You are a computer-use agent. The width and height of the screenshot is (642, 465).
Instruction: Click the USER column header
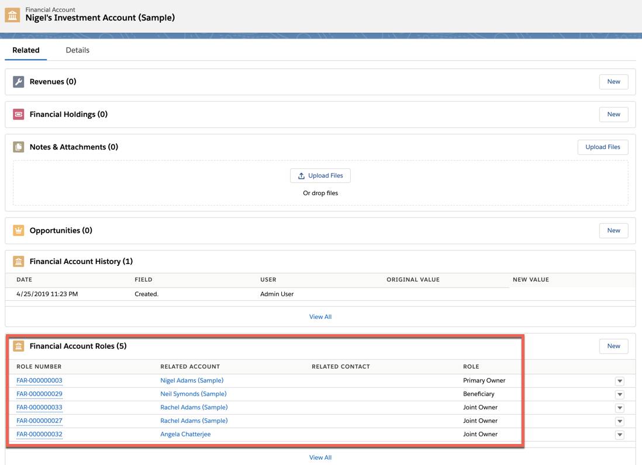point(268,280)
